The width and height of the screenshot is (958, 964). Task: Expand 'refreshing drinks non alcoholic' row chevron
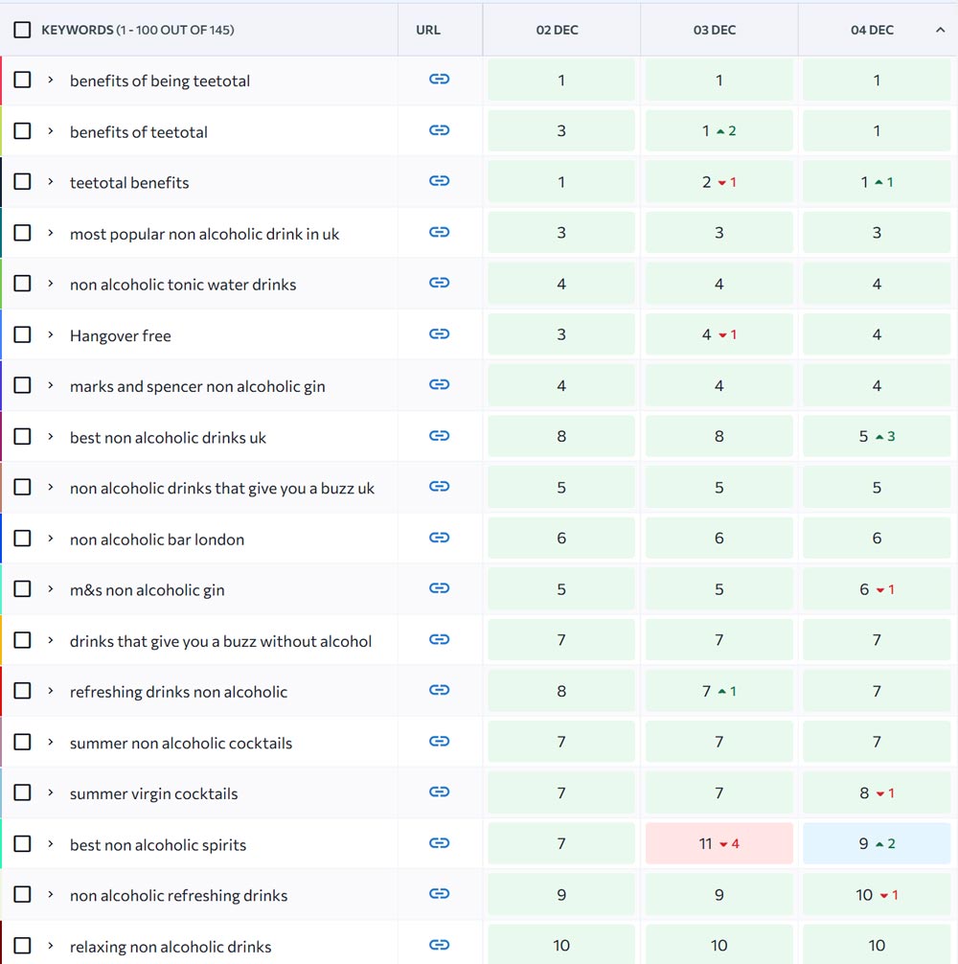51,691
